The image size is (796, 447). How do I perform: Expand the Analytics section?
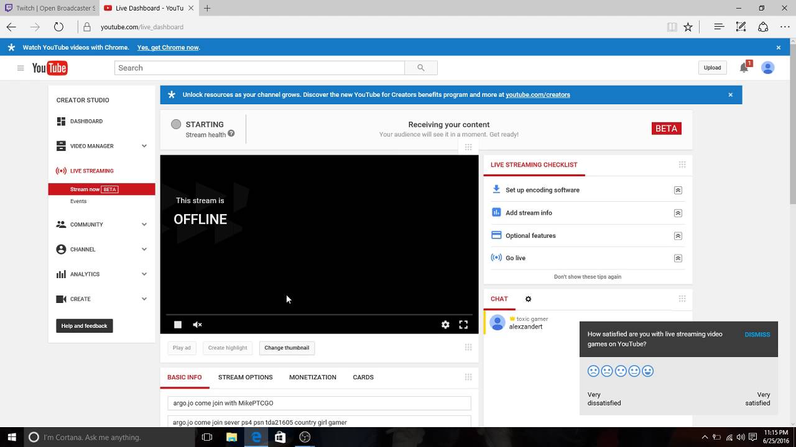pos(144,274)
